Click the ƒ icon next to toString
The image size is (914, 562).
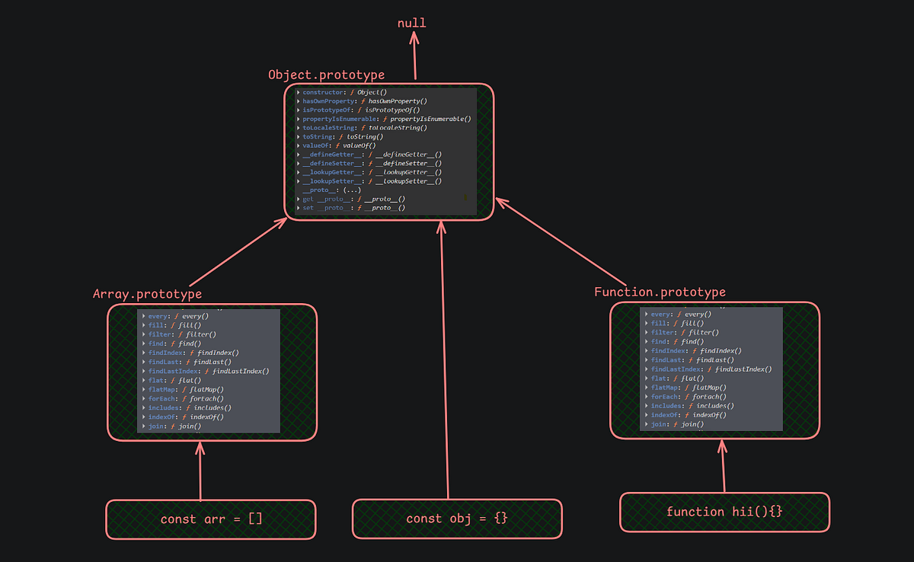pos(340,136)
